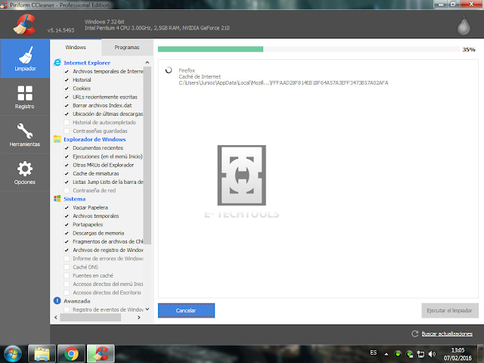Image resolution: width=484 pixels, height=363 pixels.
Task: Enable Historial de autocompletado checkbox
Action: (x=67, y=123)
